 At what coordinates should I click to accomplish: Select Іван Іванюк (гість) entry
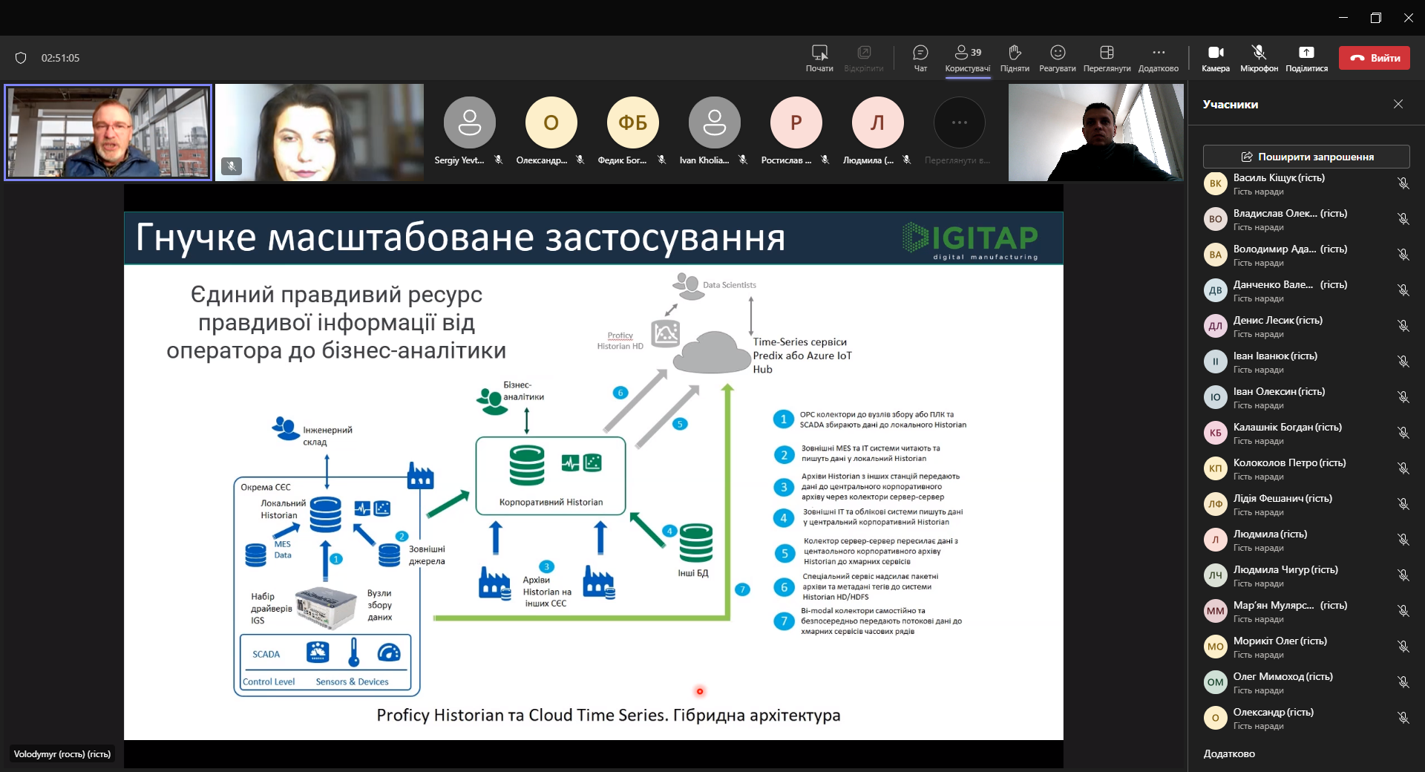(x=1306, y=362)
